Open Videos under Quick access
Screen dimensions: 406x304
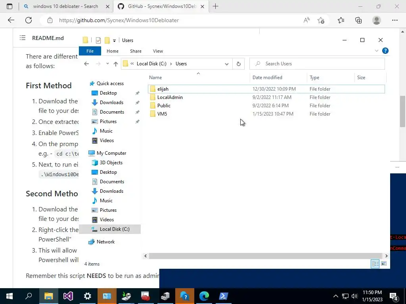coord(107,141)
